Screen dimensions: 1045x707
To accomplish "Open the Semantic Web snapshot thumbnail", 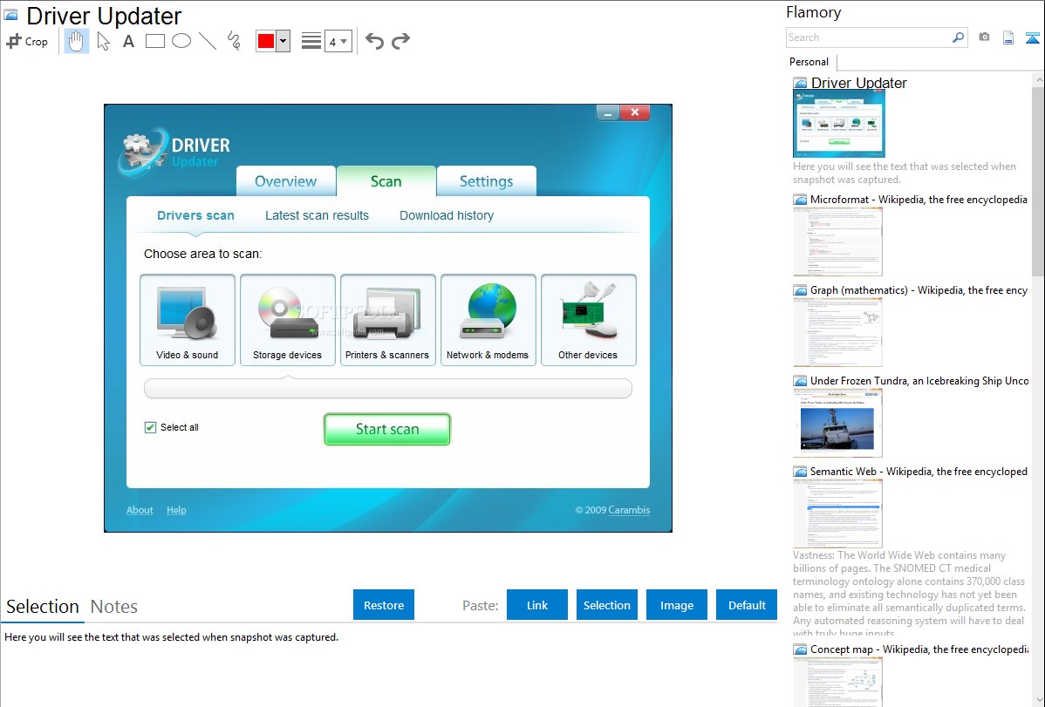I will tap(837, 513).
